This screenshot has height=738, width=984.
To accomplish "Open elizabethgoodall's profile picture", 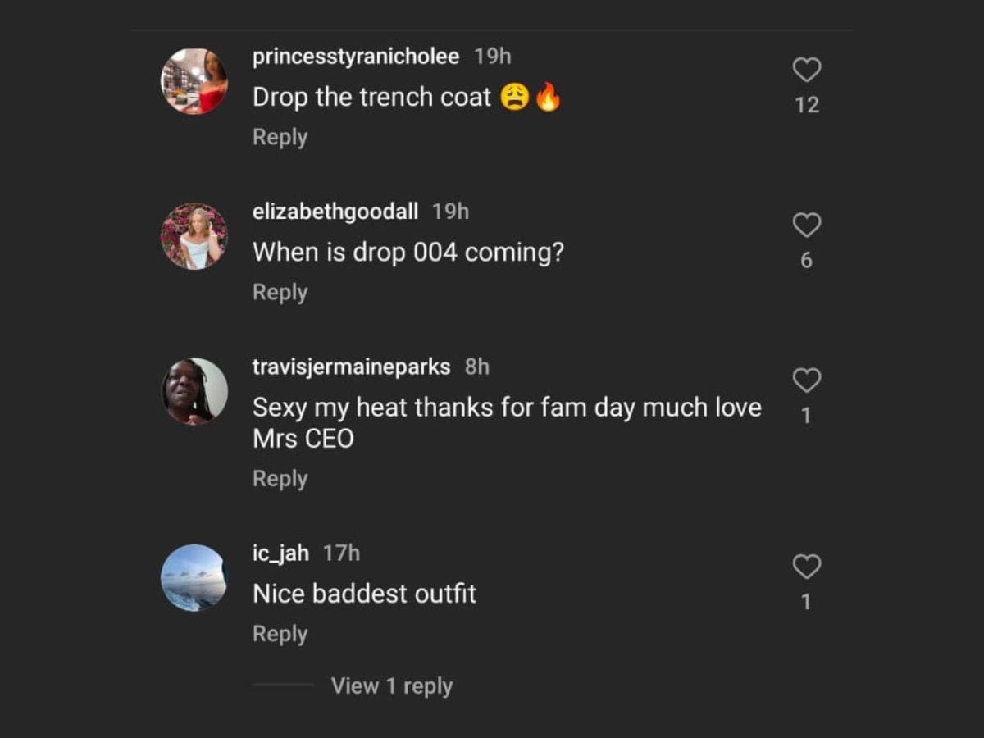I will pyautogui.click(x=194, y=236).
